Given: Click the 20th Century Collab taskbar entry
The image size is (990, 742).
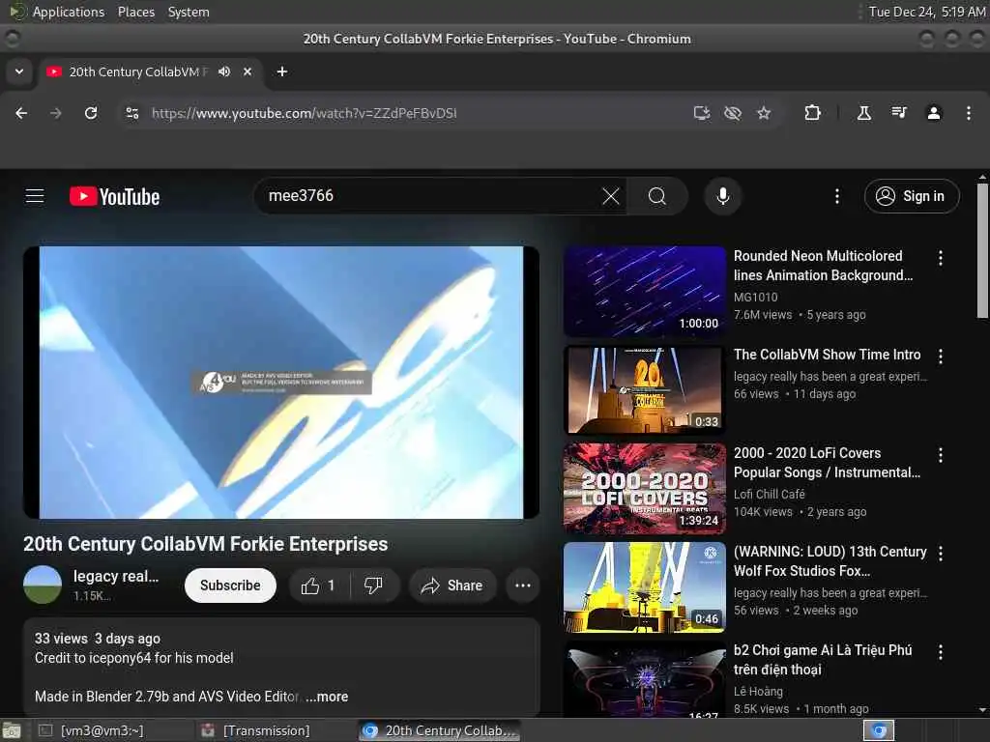Looking at the screenshot, I should pos(440,730).
